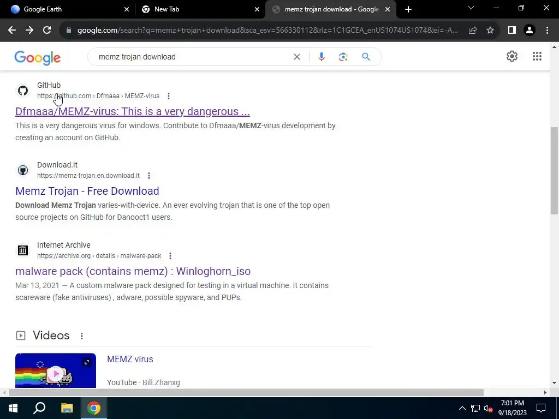This screenshot has width=559, height=419.
Task: Go forward in browser history
Action: pyautogui.click(x=29, y=31)
